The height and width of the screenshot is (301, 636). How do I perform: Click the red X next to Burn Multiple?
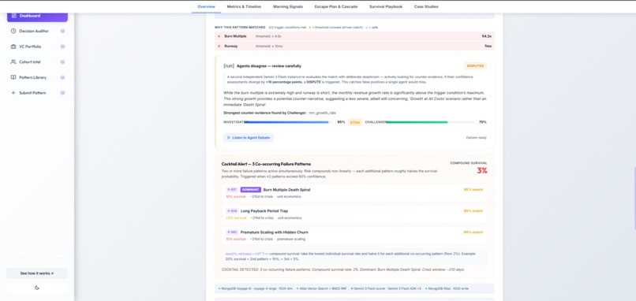click(x=219, y=36)
